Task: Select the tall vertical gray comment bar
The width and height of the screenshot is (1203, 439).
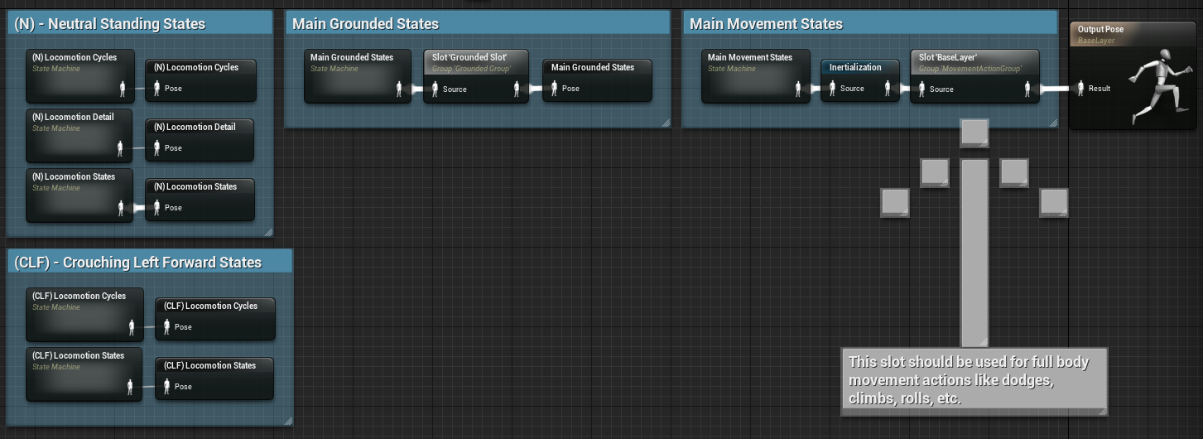Action: 974,248
